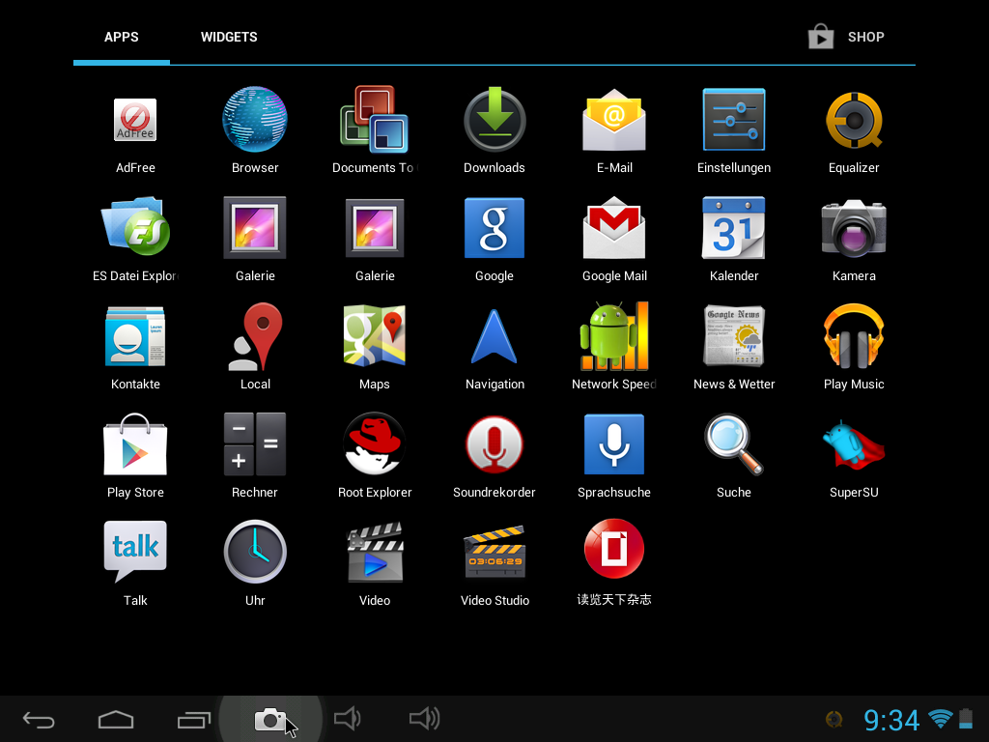Switch to the WIDGETS tab
The width and height of the screenshot is (989, 742).
click(x=229, y=37)
